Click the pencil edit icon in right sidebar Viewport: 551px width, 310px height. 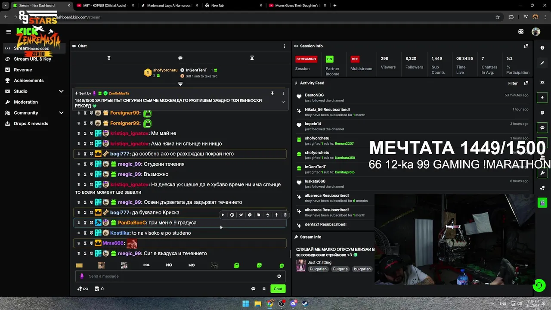pyautogui.click(x=542, y=63)
